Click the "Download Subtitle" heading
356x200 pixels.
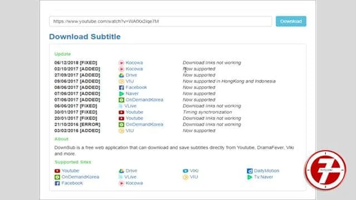[85, 37]
